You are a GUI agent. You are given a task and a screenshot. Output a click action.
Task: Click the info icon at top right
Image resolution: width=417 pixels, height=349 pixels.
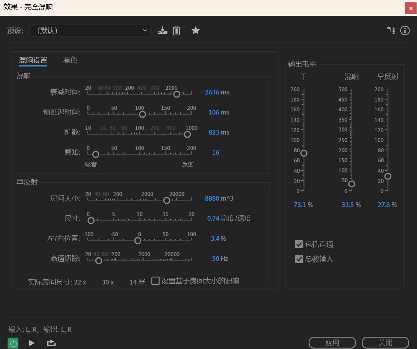[x=405, y=30]
